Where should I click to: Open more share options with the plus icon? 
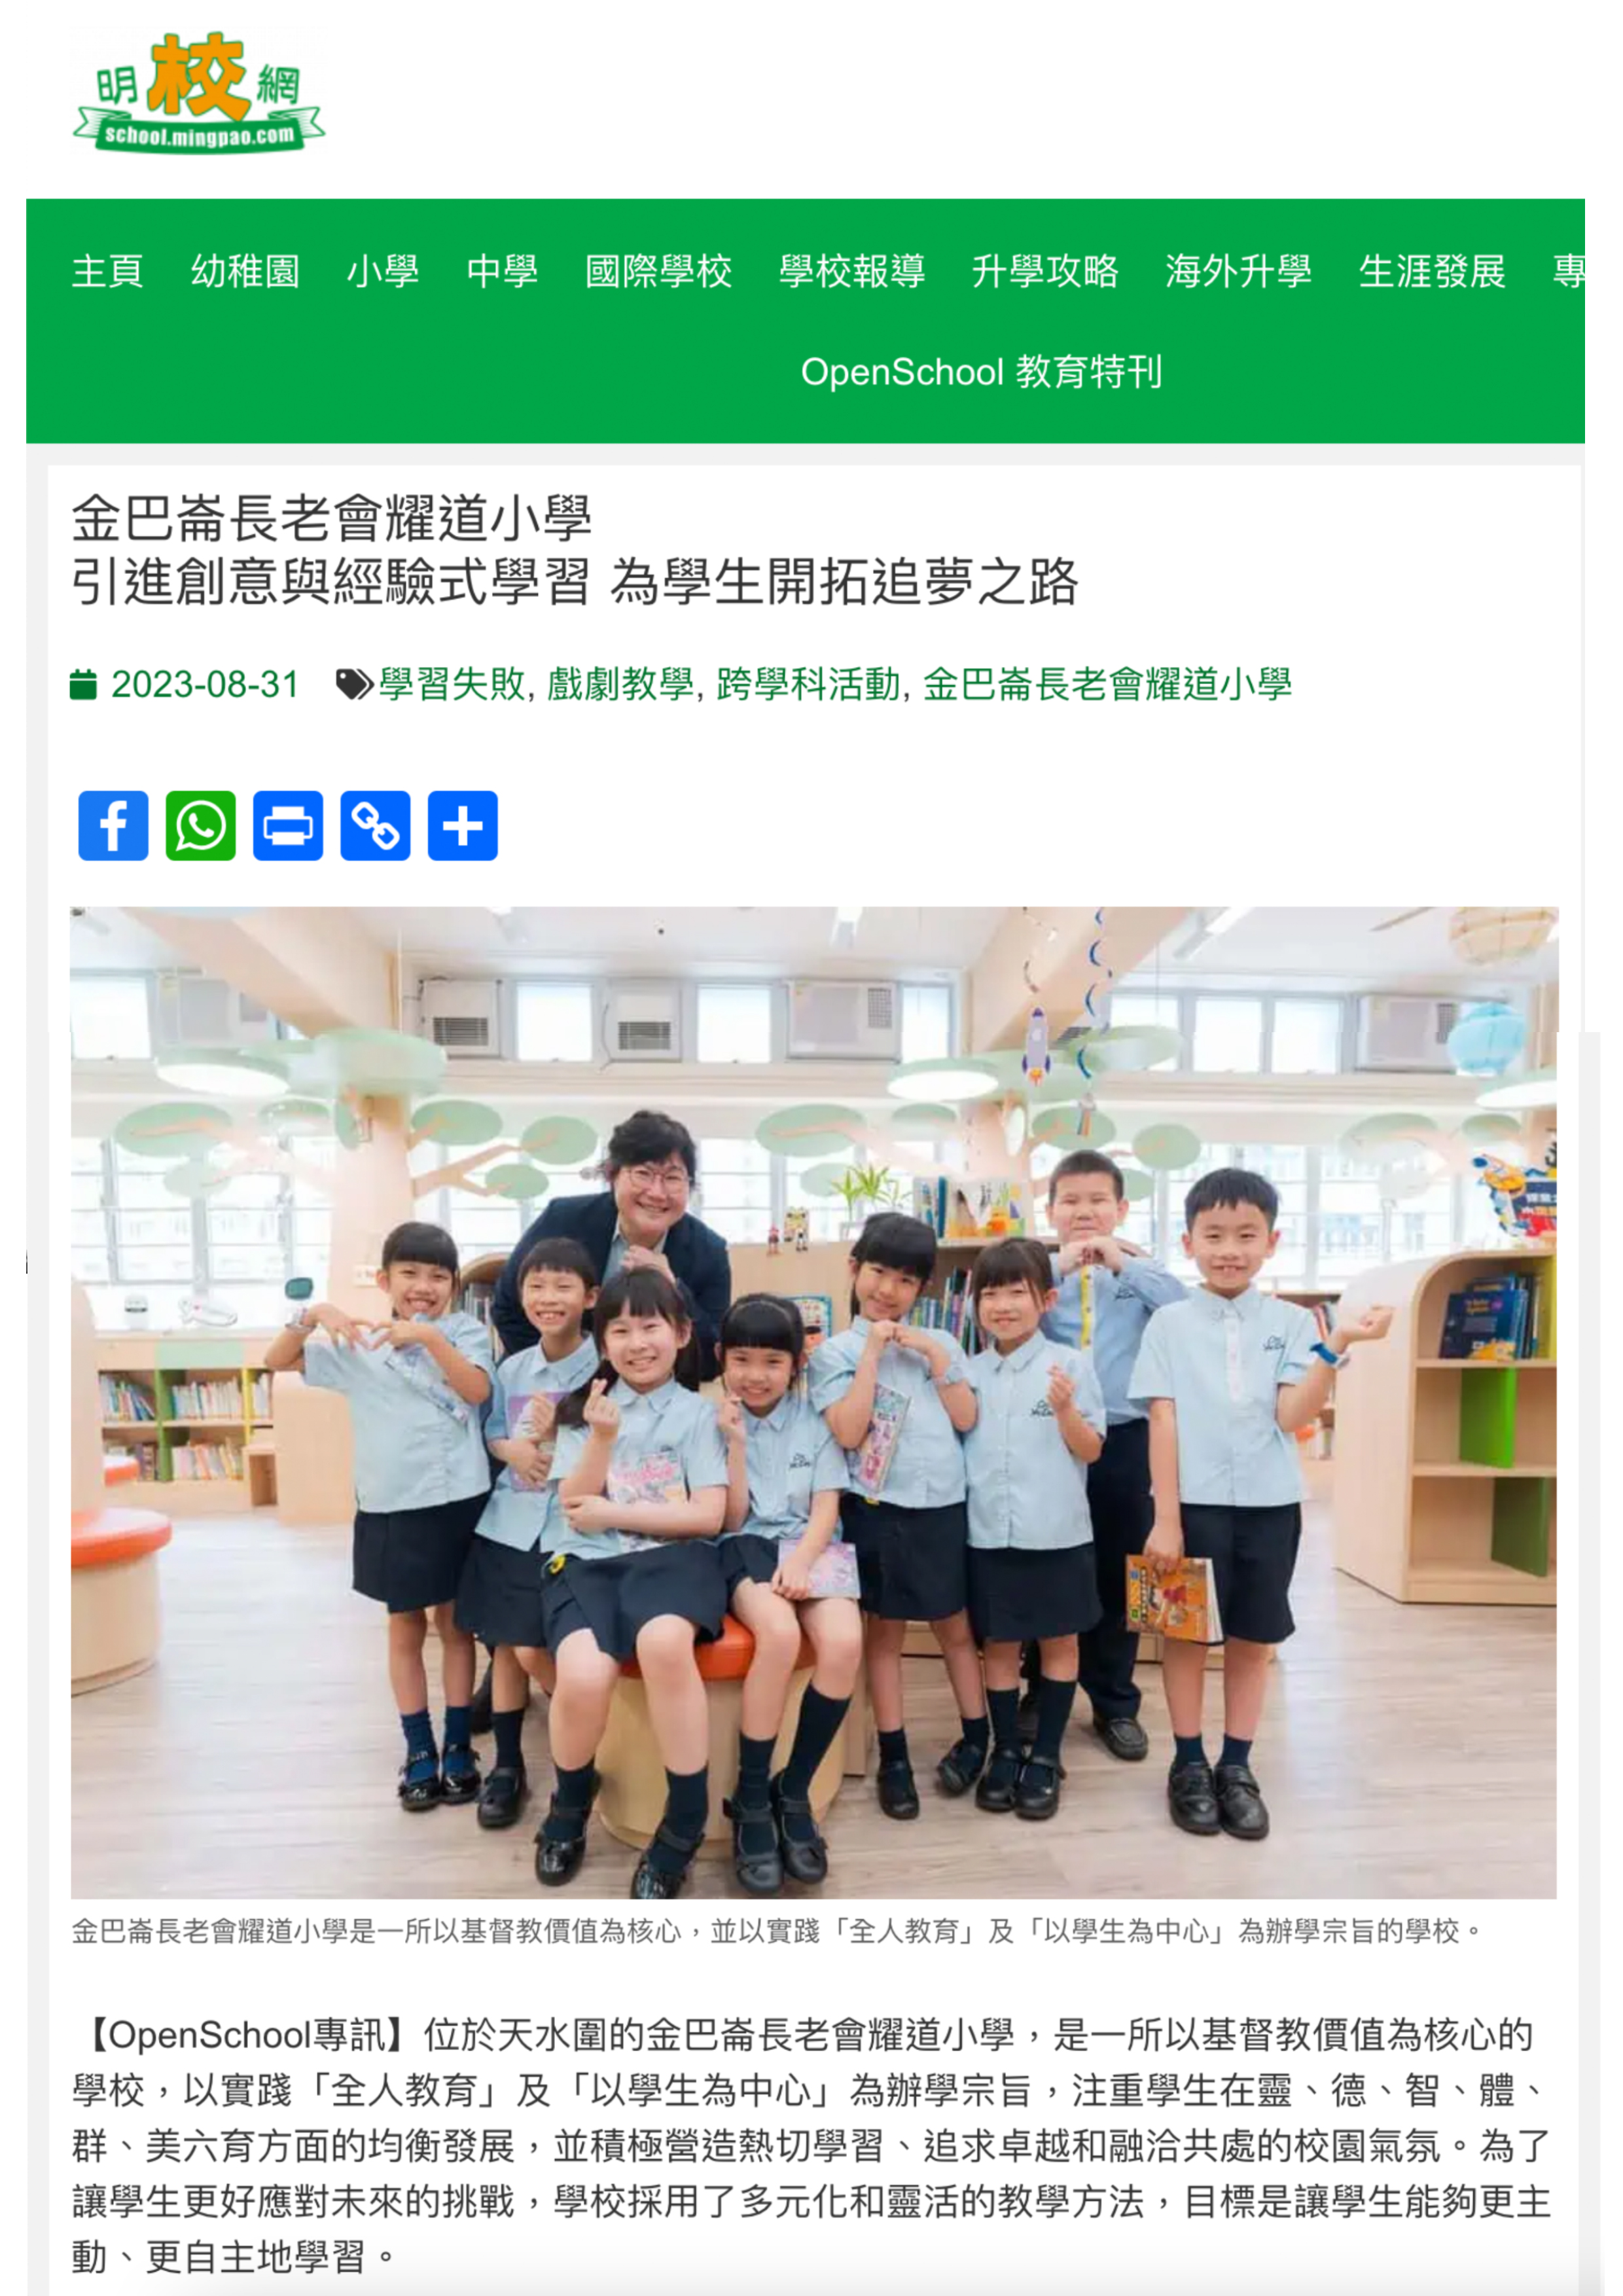click(463, 825)
